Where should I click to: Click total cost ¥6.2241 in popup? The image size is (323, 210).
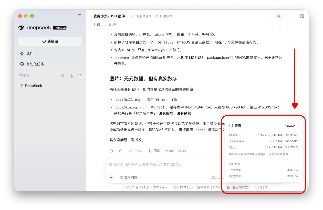coord(291,126)
